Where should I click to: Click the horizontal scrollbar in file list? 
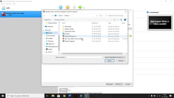coord(92,54)
